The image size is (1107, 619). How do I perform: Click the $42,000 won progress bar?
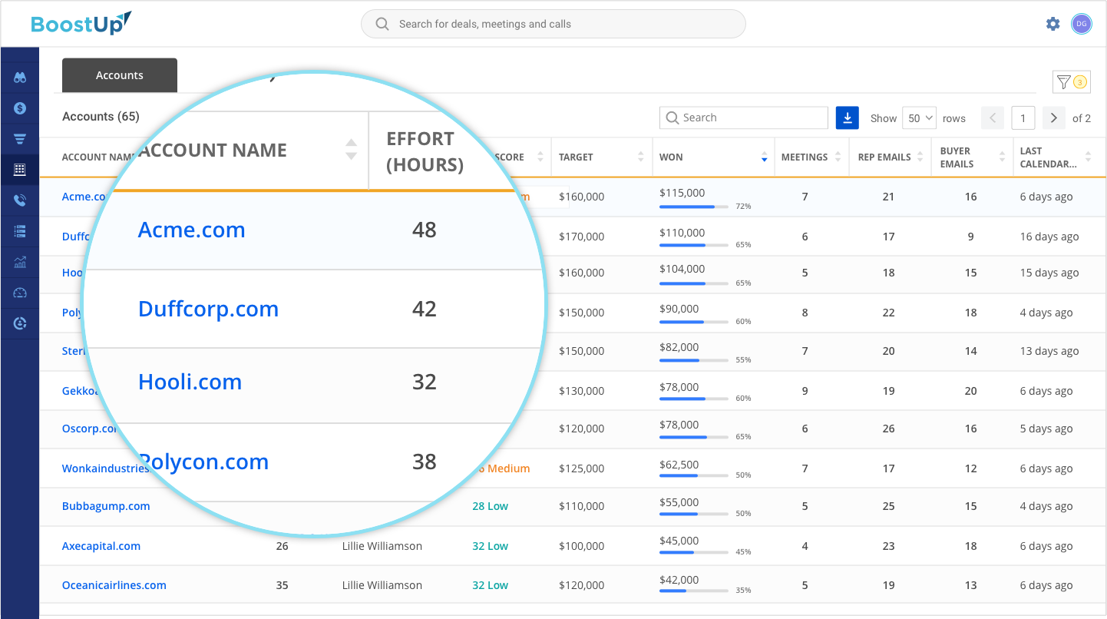(x=694, y=591)
